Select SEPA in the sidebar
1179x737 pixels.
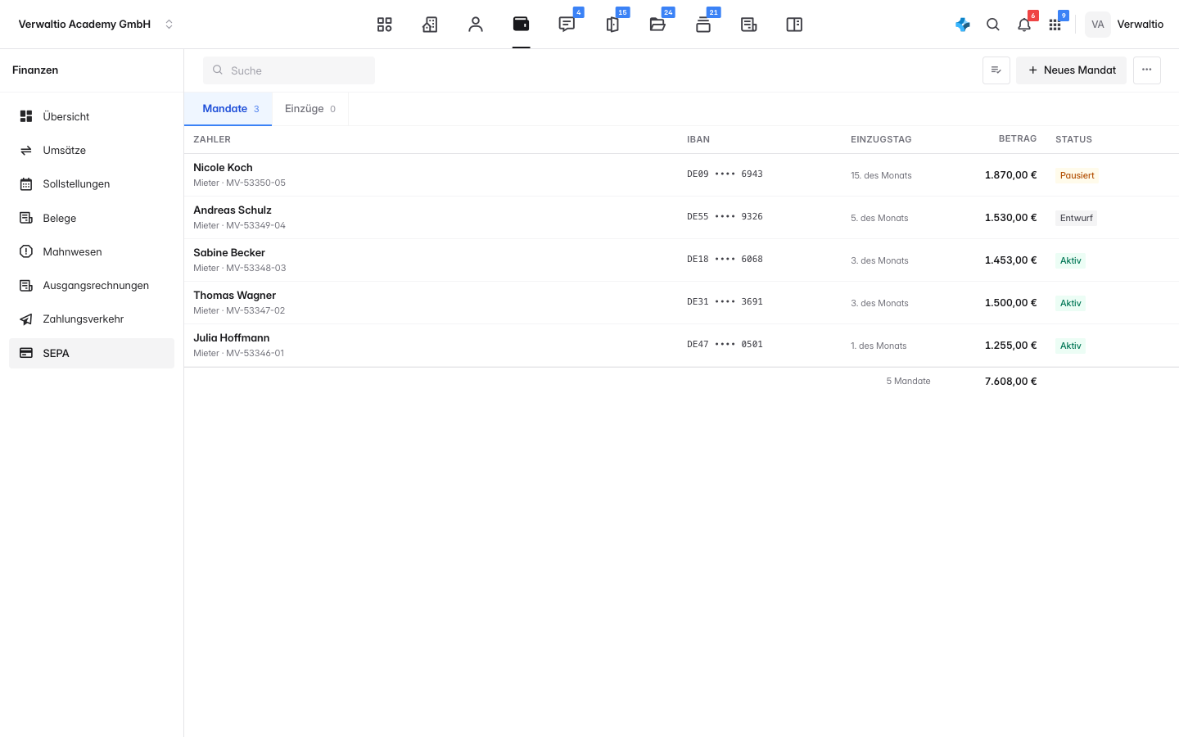tap(92, 353)
